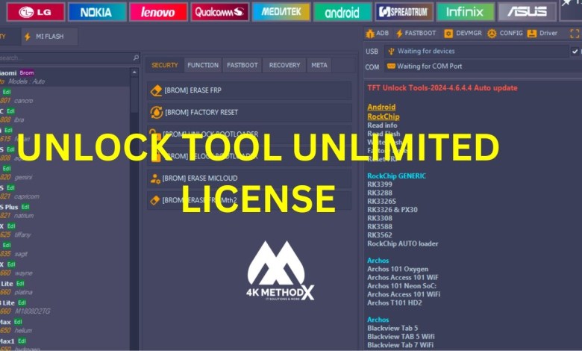The image size is (582, 351).
Task: Click the FACTORY RESET circular icon
Action: [x=156, y=112]
